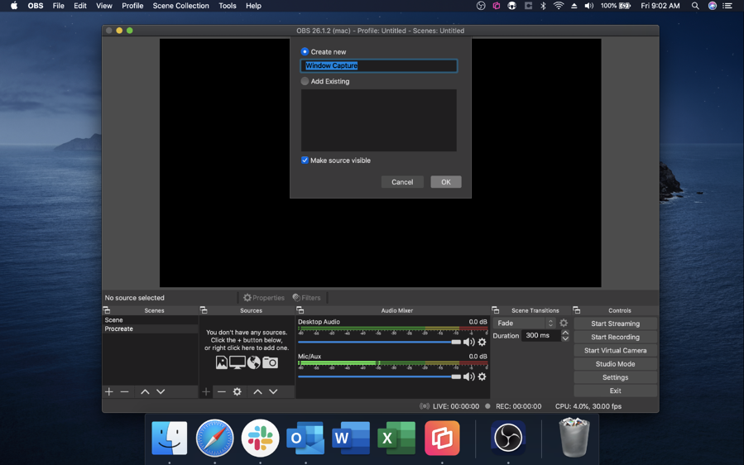Open the View menu
744x465 pixels.
(x=104, y=6)
